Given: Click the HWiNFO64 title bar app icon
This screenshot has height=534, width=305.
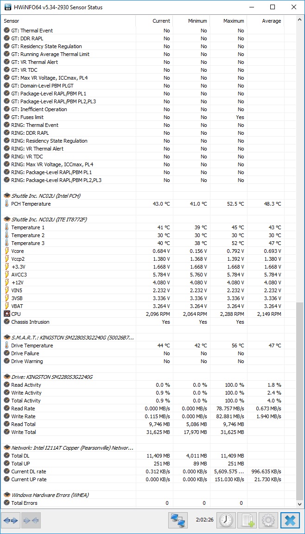Looking at the screenshot, I should (7, 7).
